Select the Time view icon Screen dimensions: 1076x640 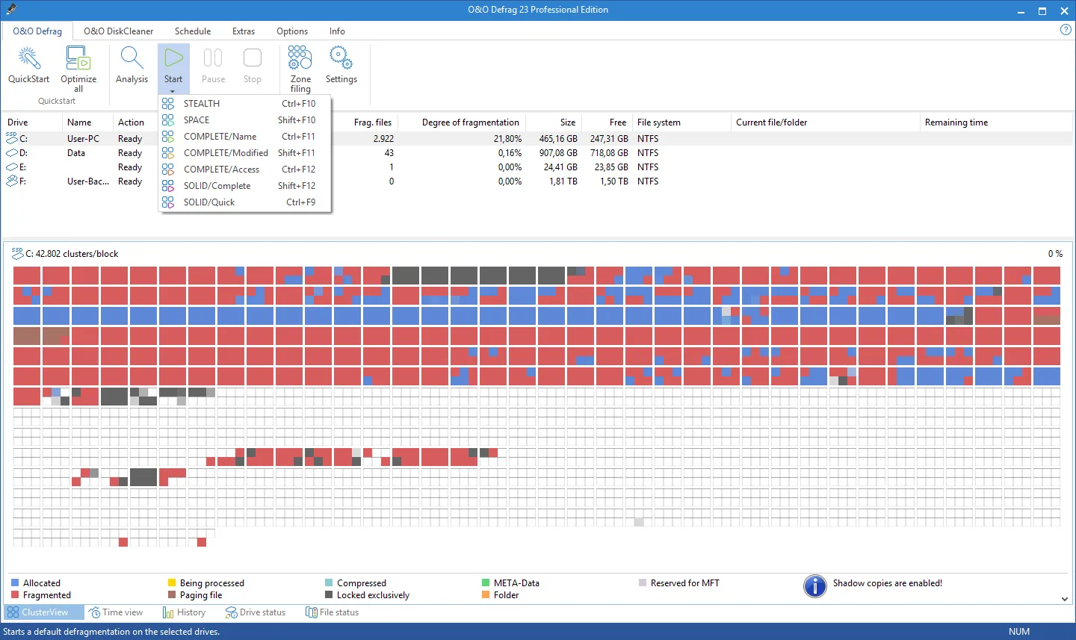[93, 612]
